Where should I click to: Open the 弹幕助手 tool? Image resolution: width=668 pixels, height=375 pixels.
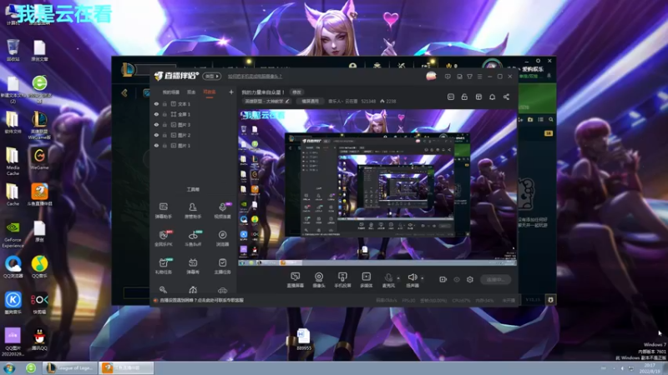[x=163, y=211]
